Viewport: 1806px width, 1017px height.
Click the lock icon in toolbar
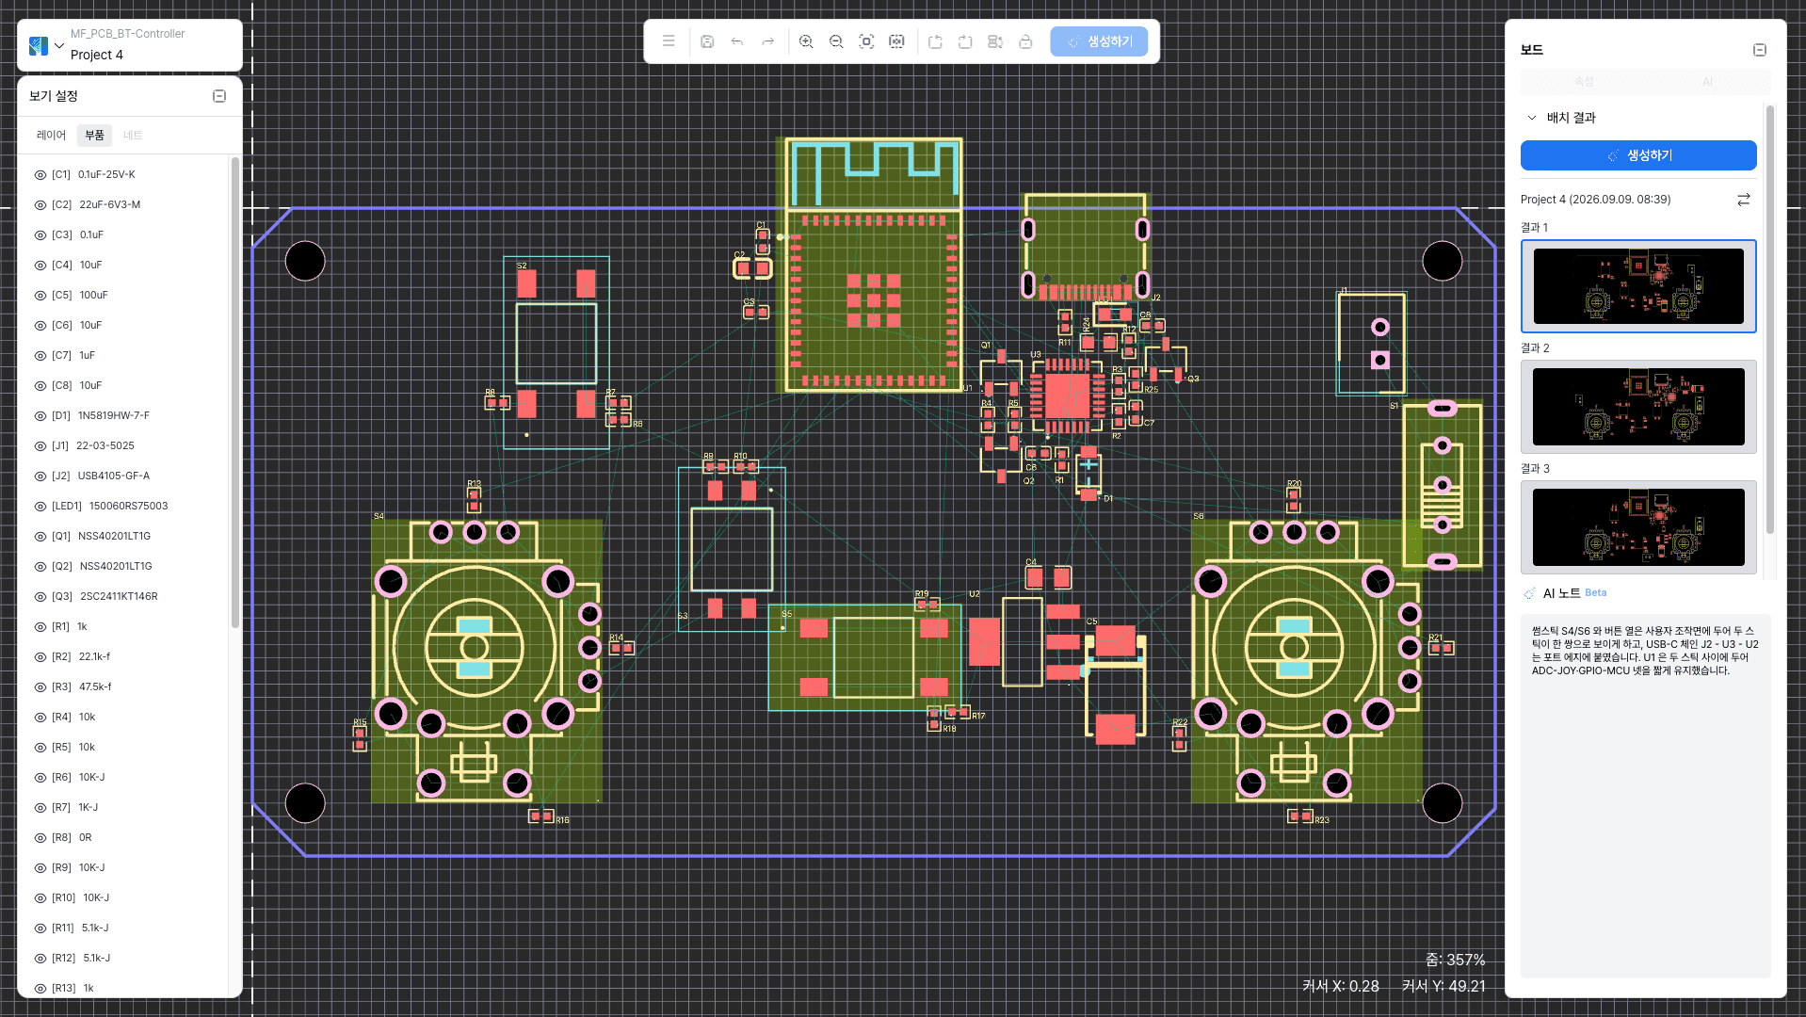pos(1025,41)
